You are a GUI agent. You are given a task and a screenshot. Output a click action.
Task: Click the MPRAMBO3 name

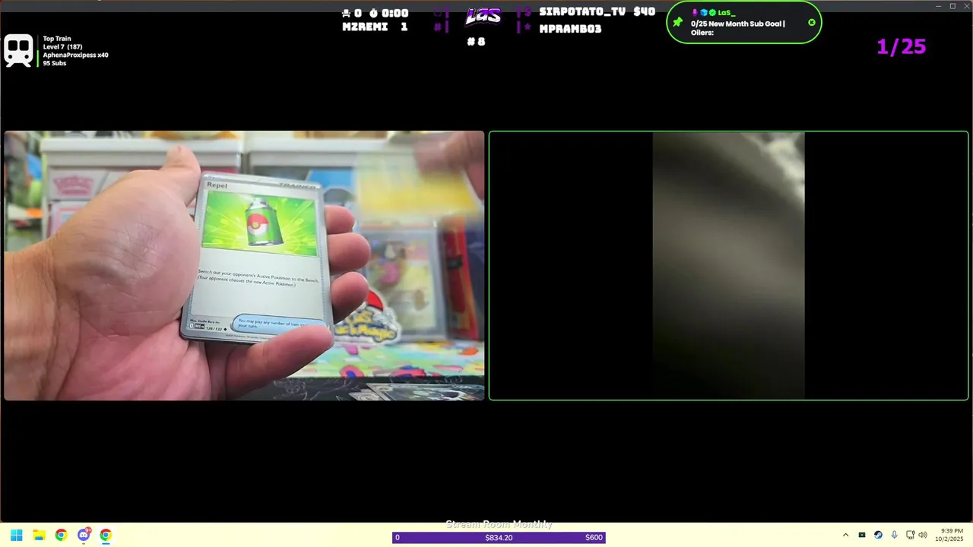click(x=570, y=29)
